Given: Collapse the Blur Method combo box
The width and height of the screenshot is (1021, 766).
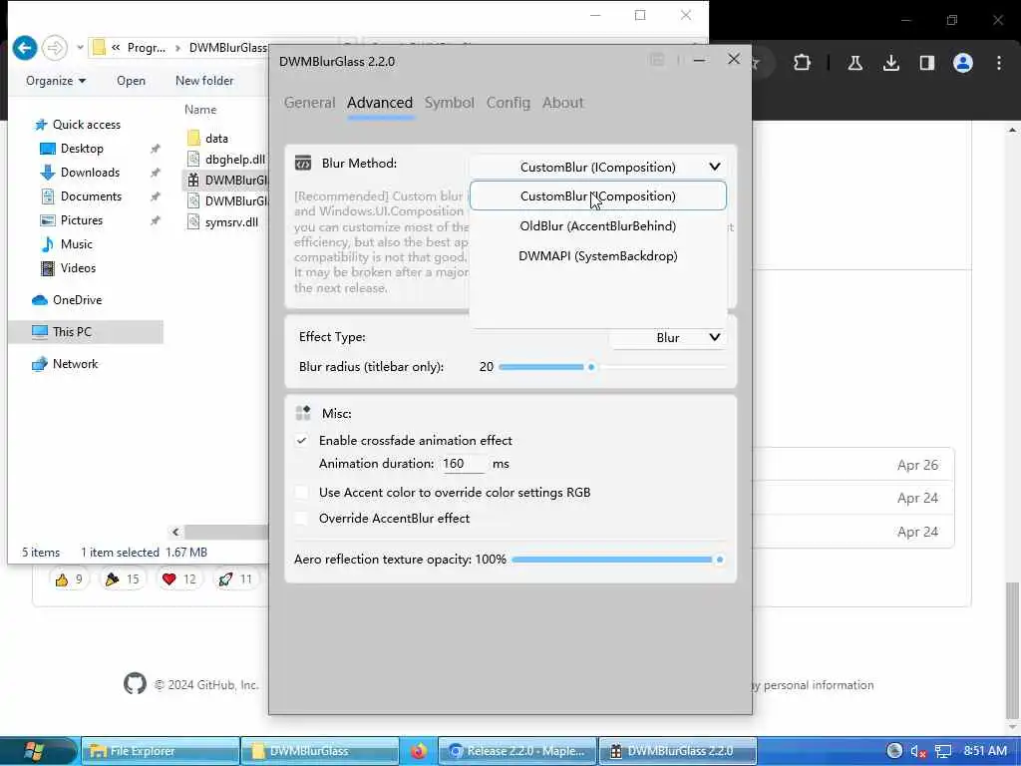Looking at the screenshot, I should tap(598, 167).
